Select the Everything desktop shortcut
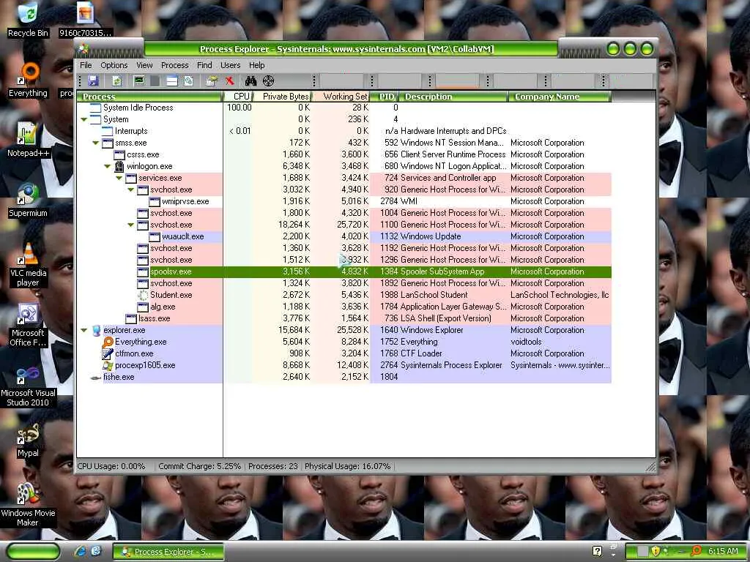The width and height of the screenshot is (750, 562). point(28,80)
